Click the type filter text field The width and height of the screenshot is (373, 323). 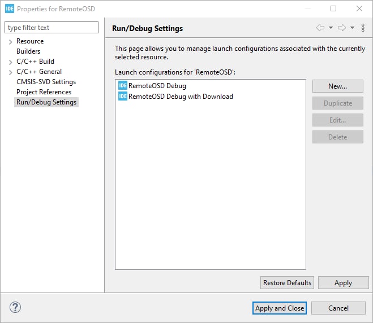pos(52,28)
